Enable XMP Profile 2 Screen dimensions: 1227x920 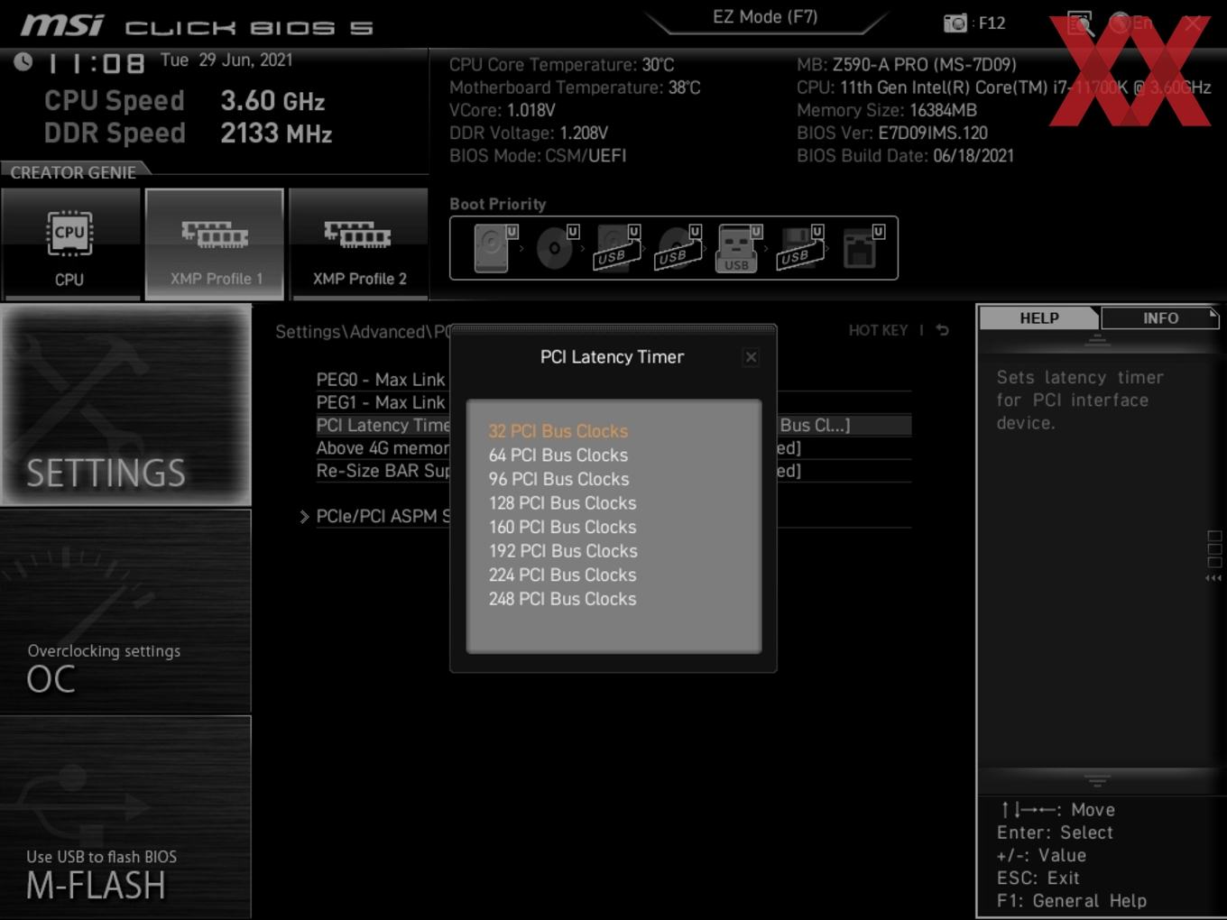tap(359, 244)
